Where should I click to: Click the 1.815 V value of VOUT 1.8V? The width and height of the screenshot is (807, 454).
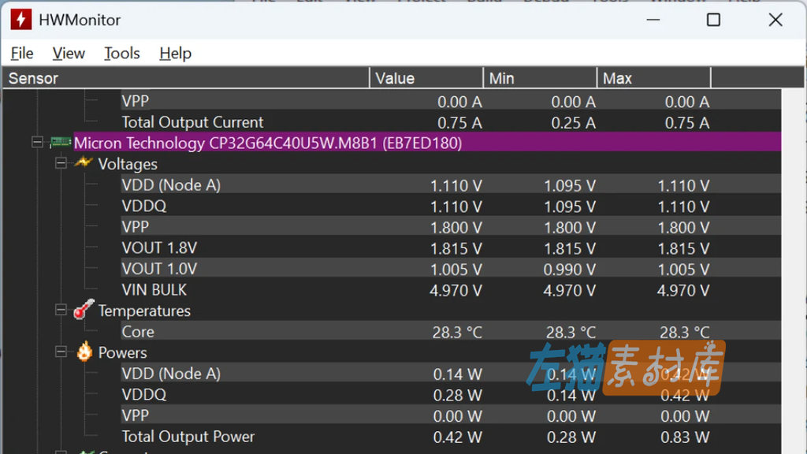pyautogui.click(x=456, y=249)
